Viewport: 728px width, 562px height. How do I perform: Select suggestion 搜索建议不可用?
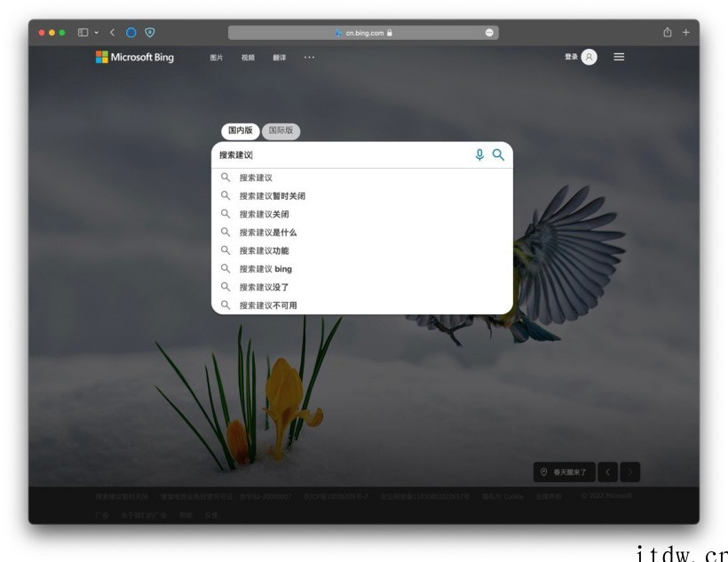pos(362,305)
